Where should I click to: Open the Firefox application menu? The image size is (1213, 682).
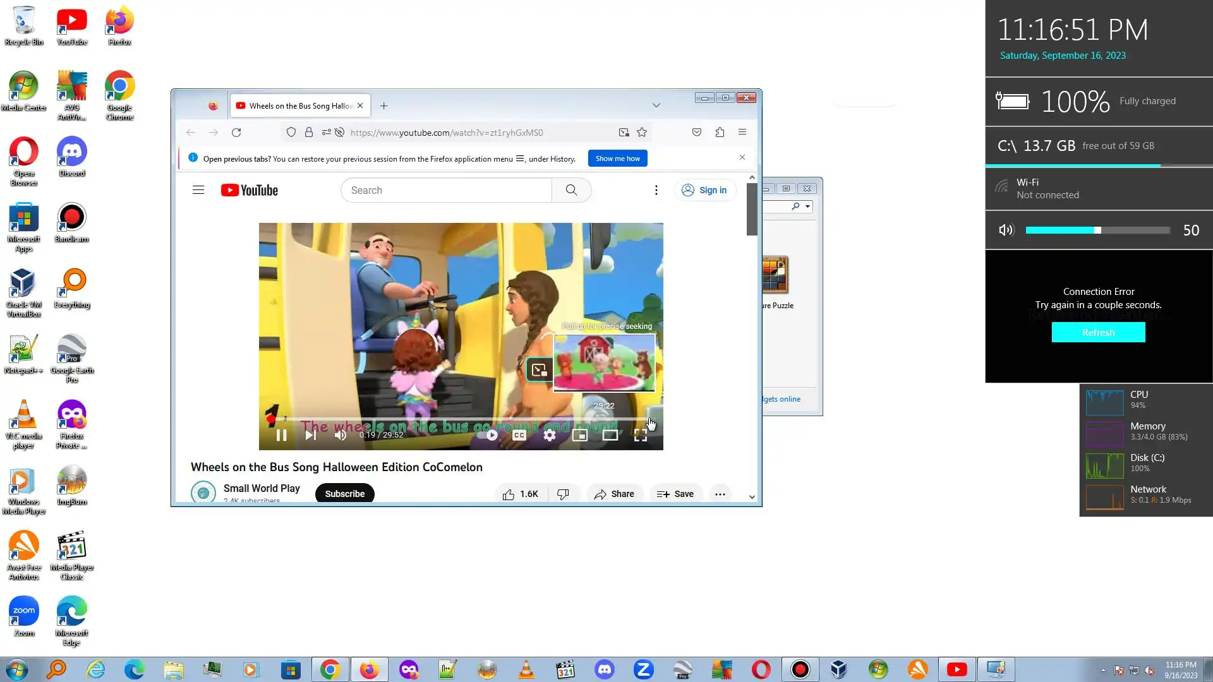point(742,133)
